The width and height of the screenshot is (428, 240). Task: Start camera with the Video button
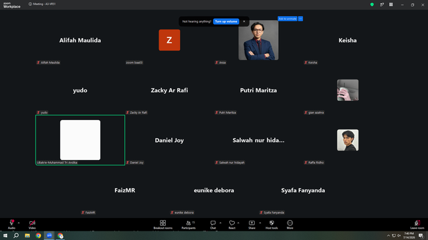[32, 225]
